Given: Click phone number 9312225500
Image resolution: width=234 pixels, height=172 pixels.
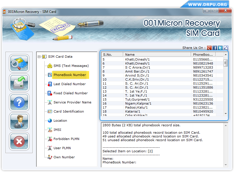Looking at the screenshot, I should pyautogui.click(x=203, y=99).
